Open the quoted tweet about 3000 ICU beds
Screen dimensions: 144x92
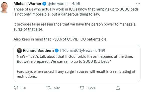pos(77,63)
